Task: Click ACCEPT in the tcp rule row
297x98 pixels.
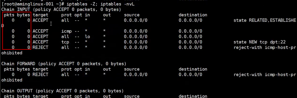Action: click(40, 42)
